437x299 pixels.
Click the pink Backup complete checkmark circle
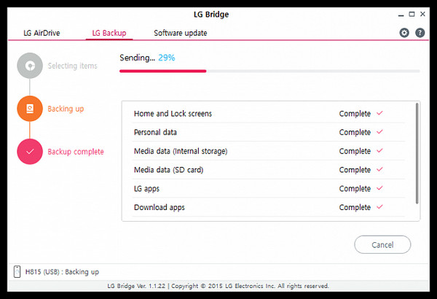(30, 152)
